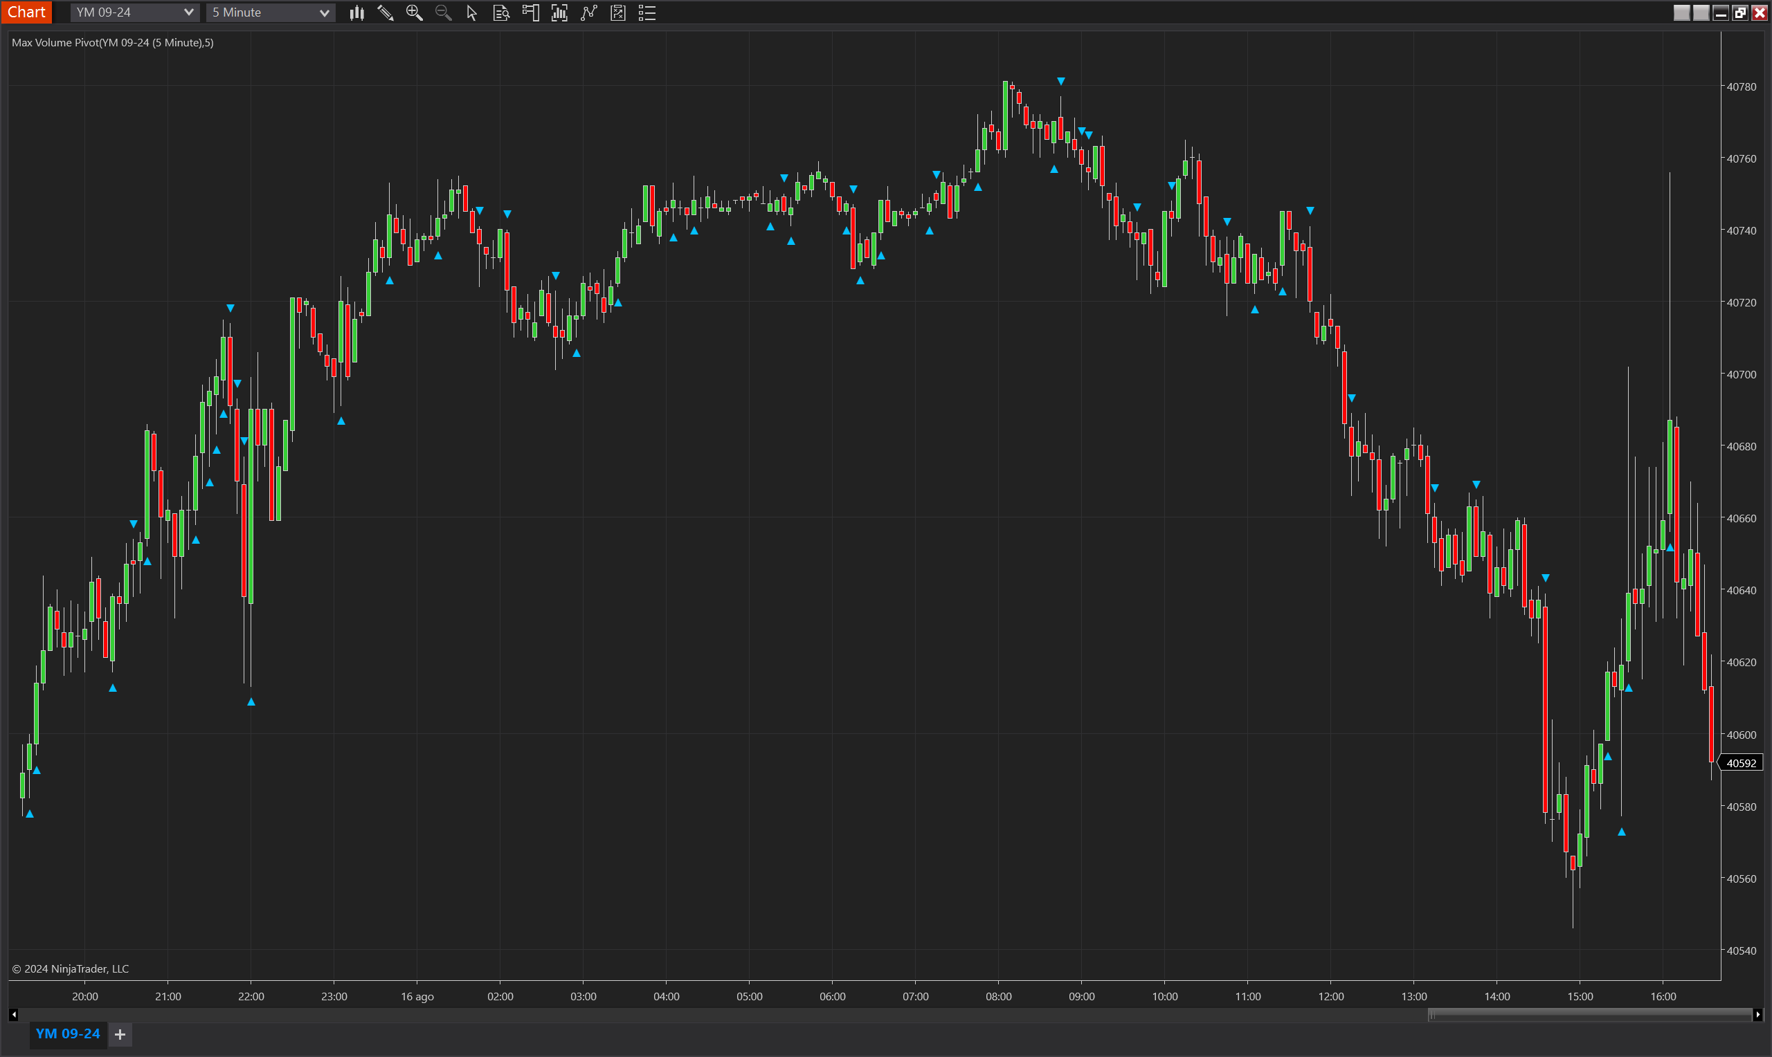Open the Data Box icon
Viewport: 1772px width, 1057px height.
pyautogui.click(x=501, y=12)
